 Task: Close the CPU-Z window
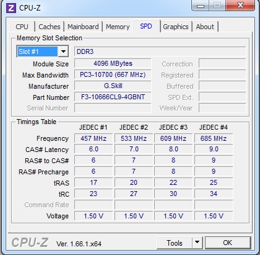[240, 5]
